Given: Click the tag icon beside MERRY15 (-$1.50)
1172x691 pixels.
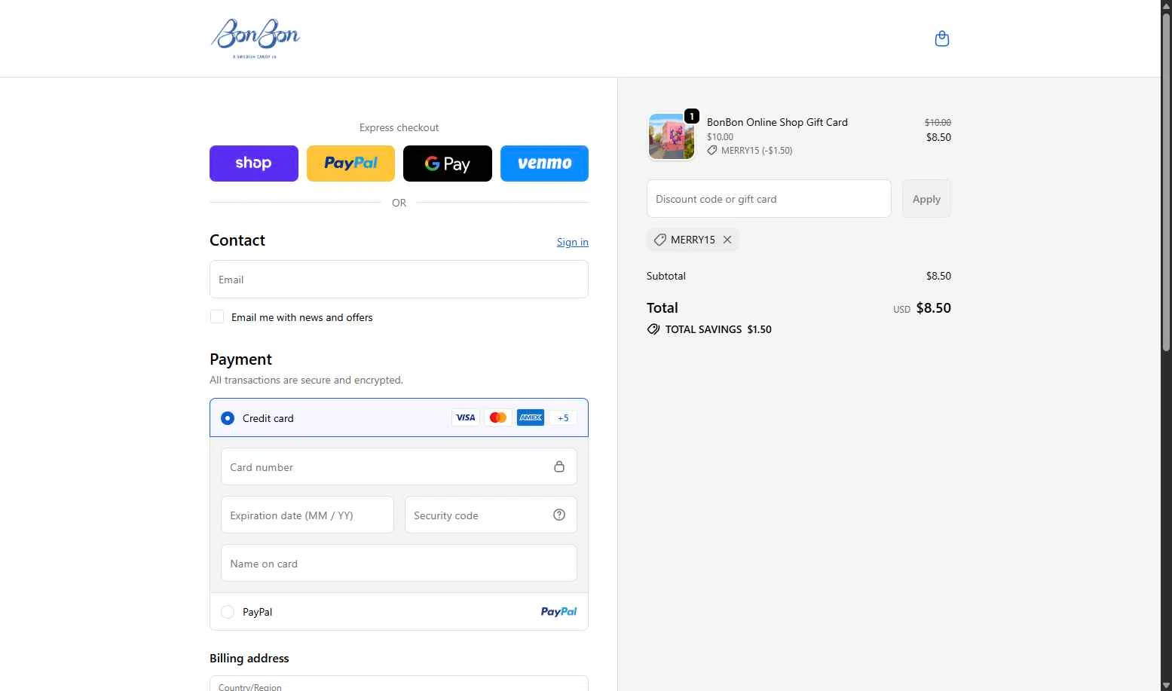Looking at the screenshot, I should coord(712,151).
